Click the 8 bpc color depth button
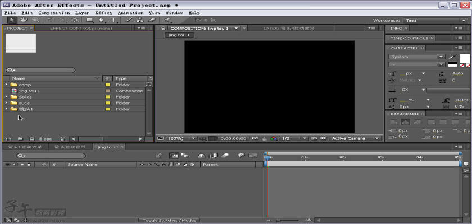 point(46,139)
